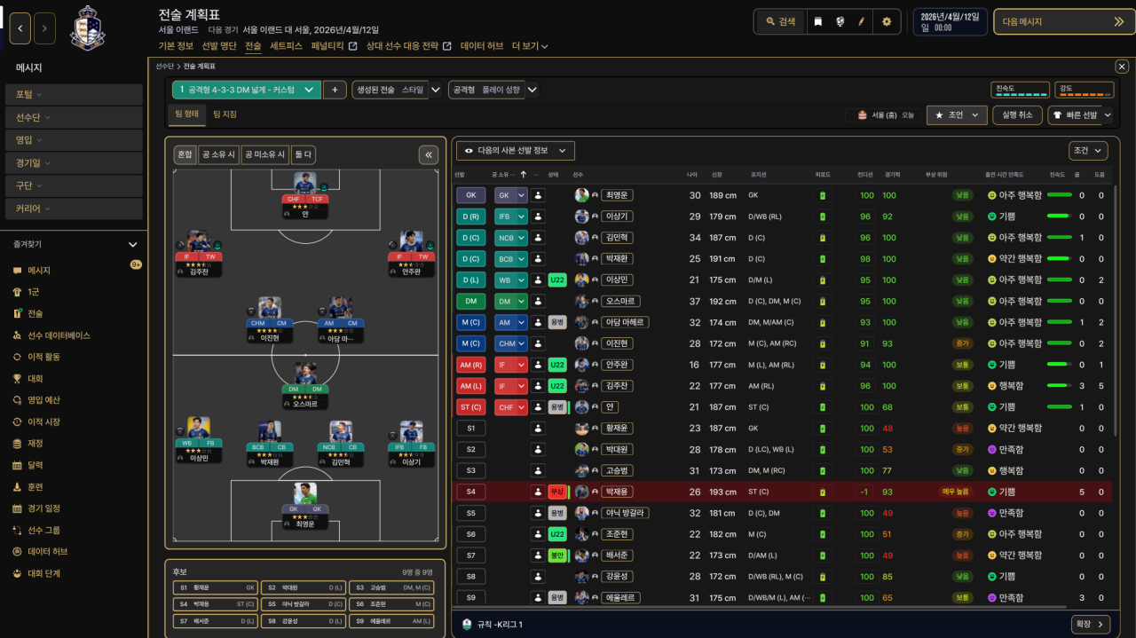Switch pitch view to 공 소유 시
This screenshot has height=638, width=1136.
218,155
